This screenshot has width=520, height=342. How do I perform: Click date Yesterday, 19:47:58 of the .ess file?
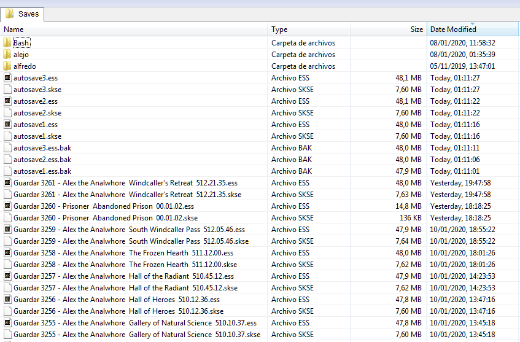460,183
